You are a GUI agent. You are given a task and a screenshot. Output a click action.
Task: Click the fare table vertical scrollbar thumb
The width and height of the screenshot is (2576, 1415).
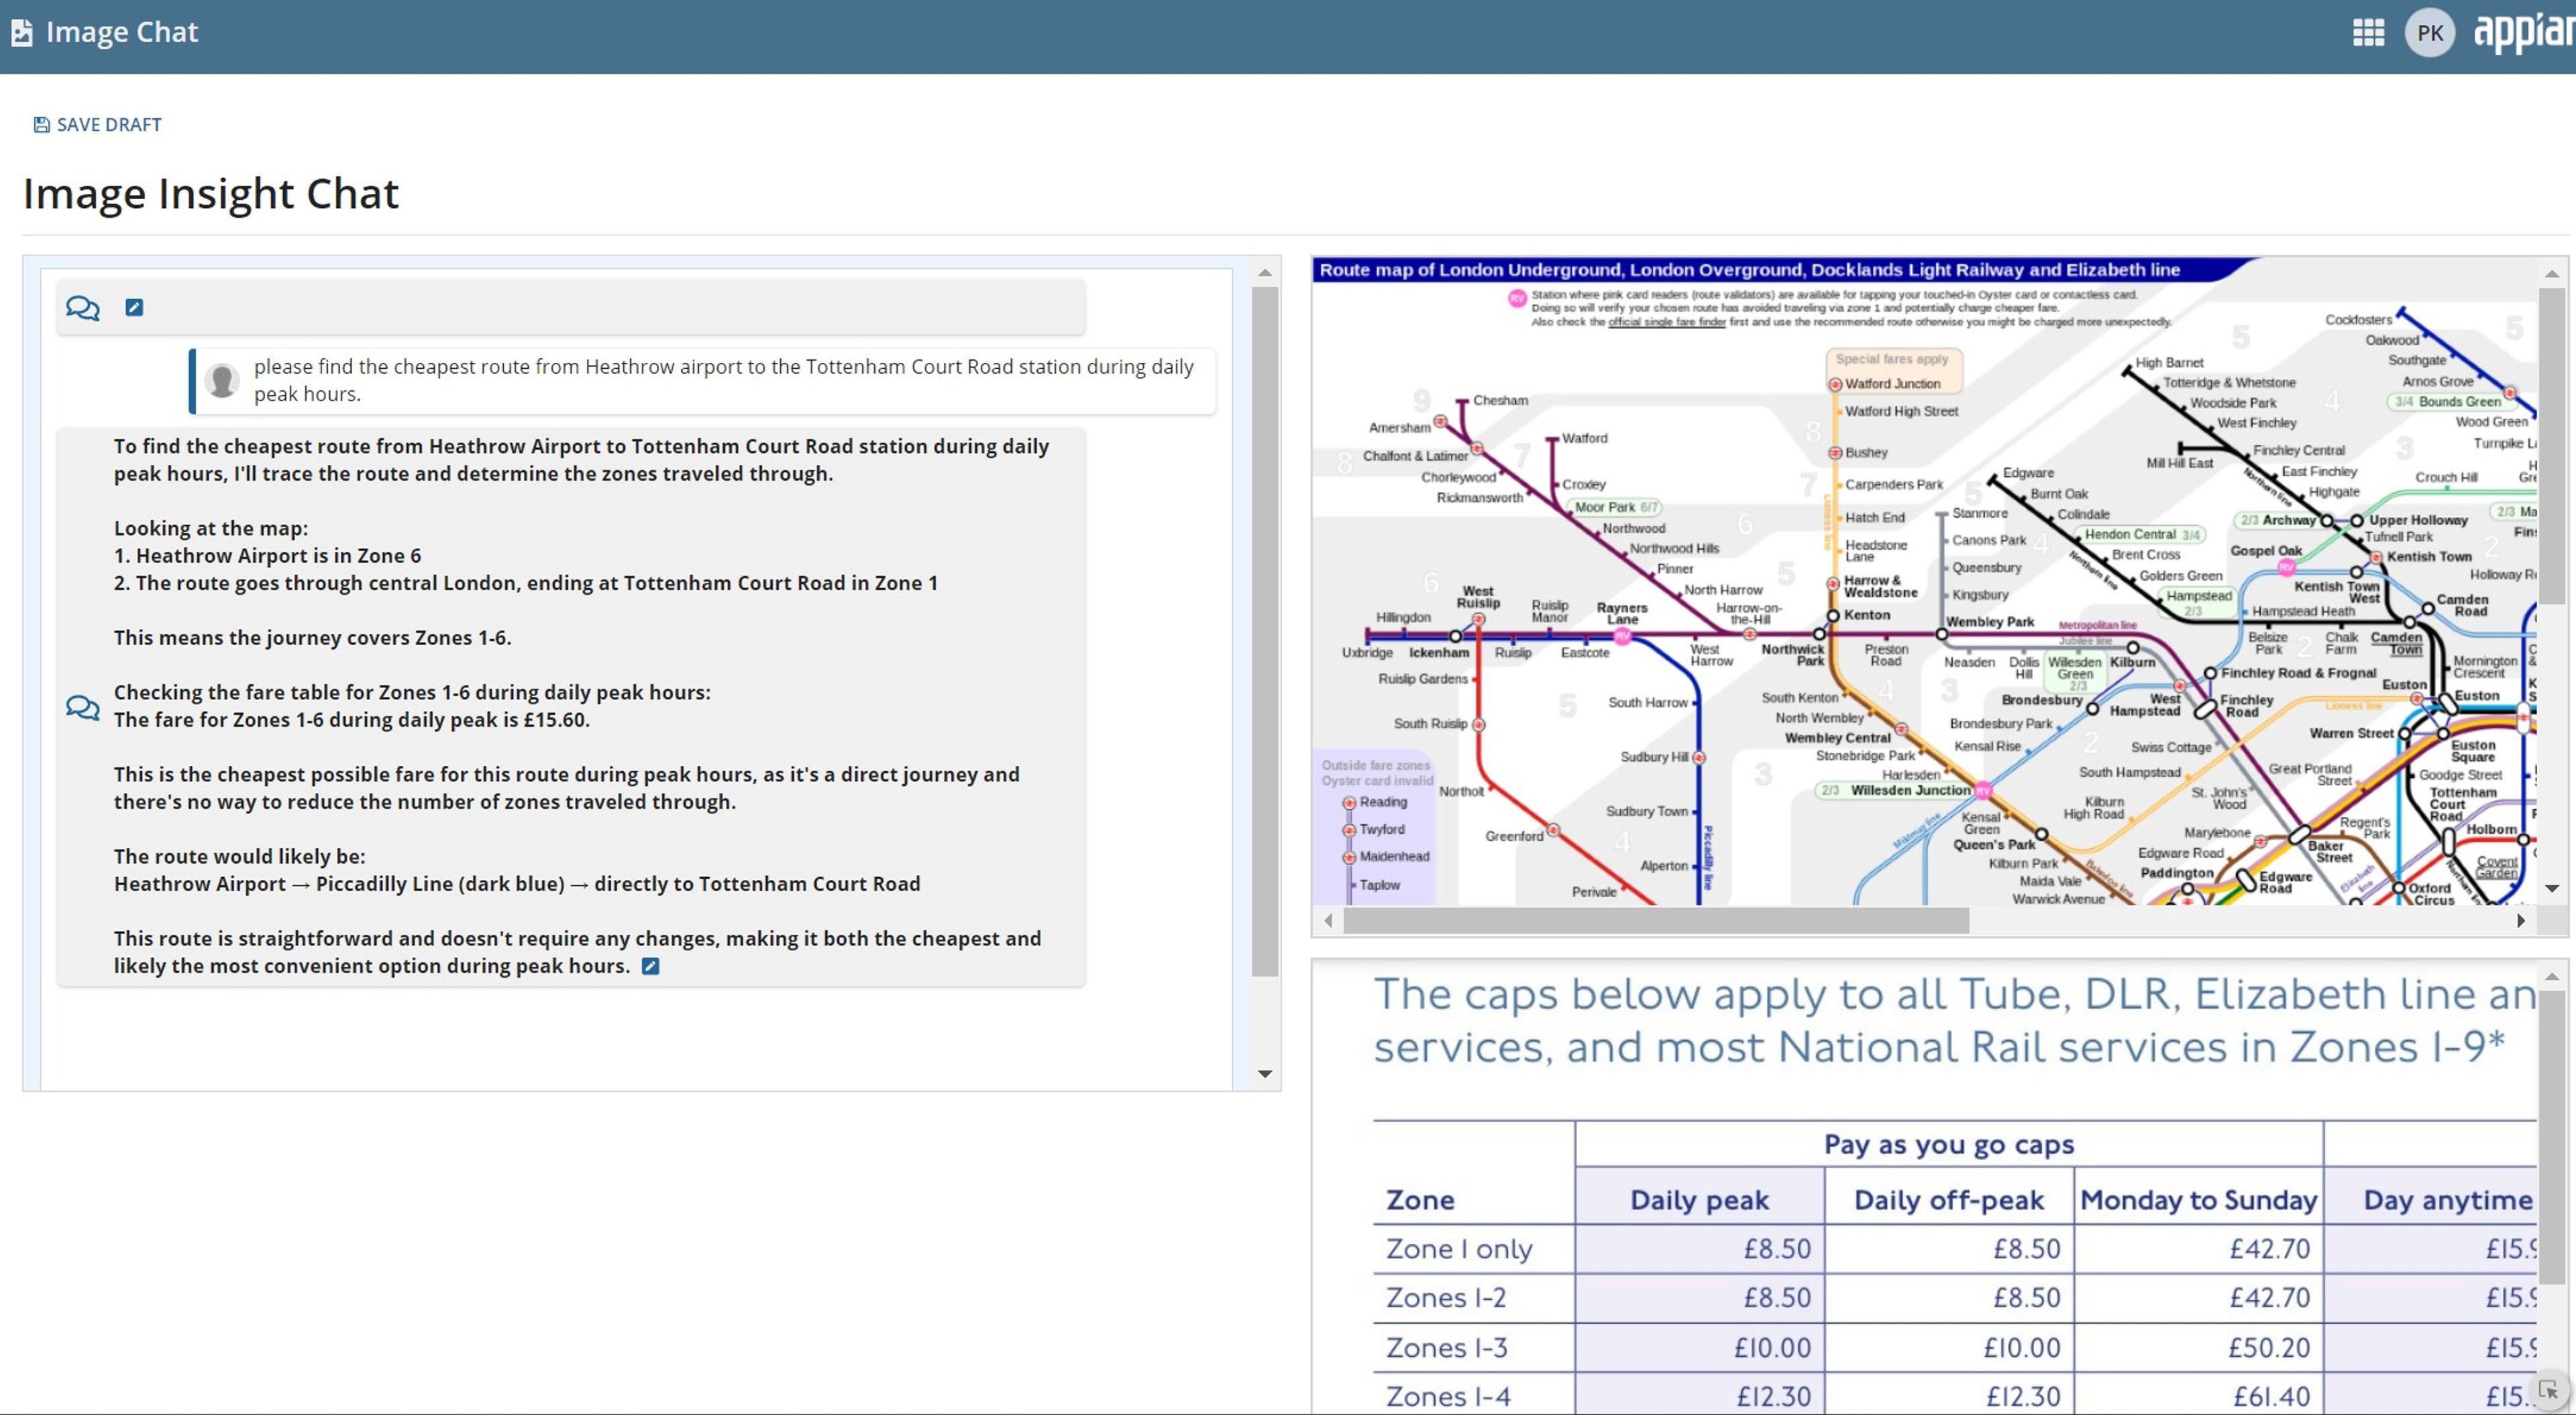coord(2551,1139)
